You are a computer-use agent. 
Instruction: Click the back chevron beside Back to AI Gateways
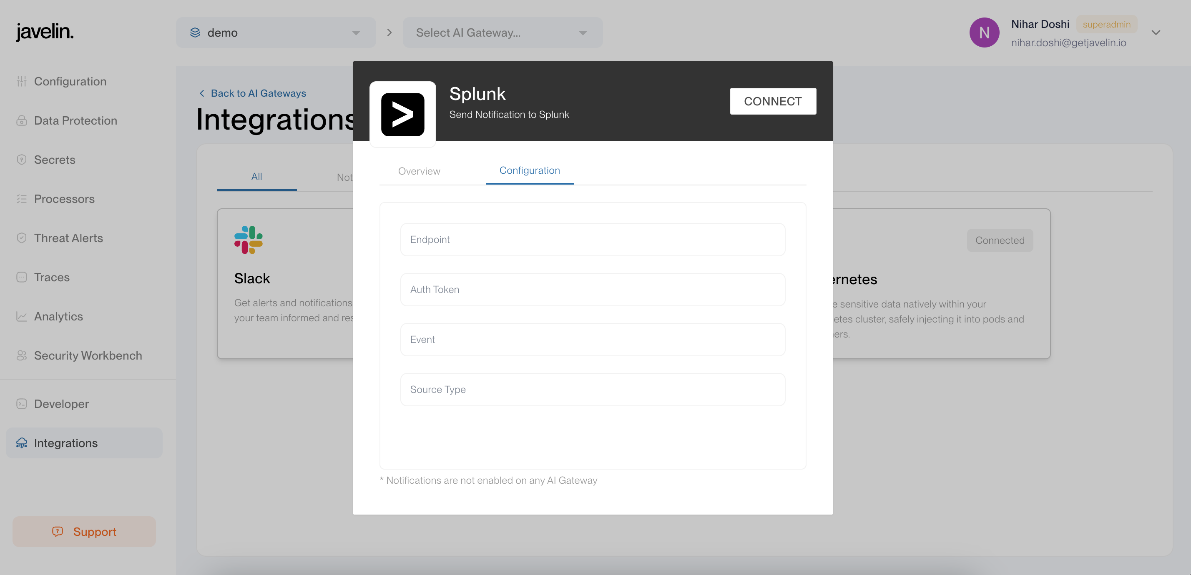[201, 93]
